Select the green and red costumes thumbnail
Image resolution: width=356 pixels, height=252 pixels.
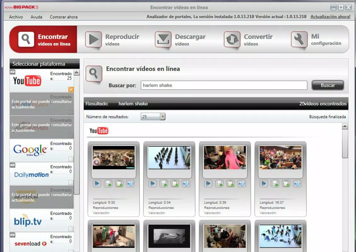coord(113,236)
